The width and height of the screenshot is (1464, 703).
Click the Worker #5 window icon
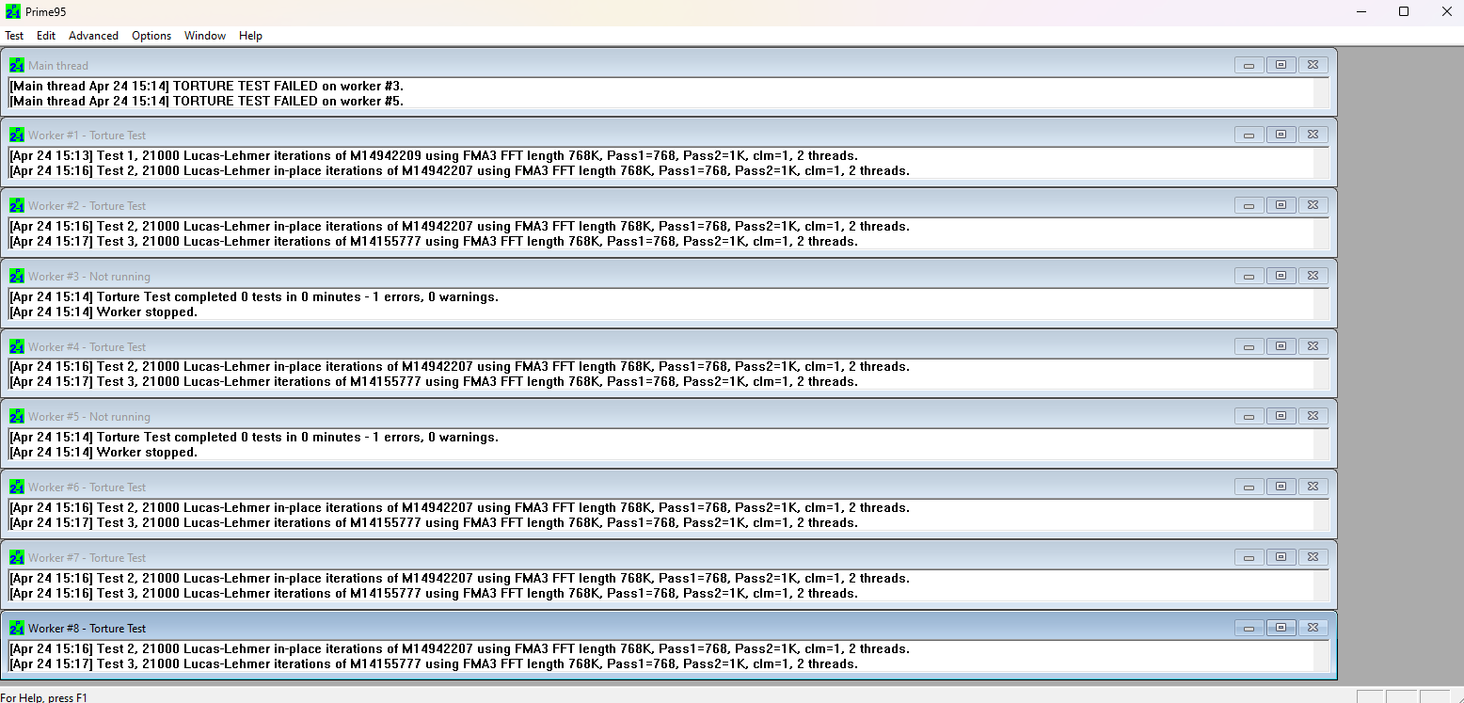[x=17, y=417]
